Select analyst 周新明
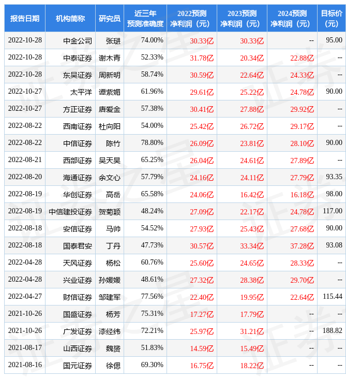The image size is (346, 378). [x=110, y=75]
